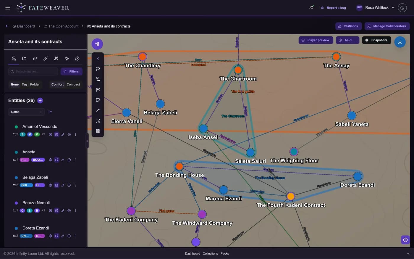414x259 pixels.
Task: Select Comfort list density
Action: click(57, 84)
